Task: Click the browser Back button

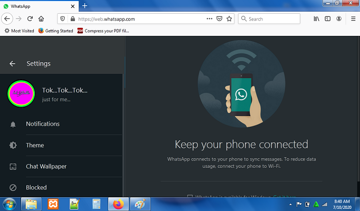Action: coord(7,19)
